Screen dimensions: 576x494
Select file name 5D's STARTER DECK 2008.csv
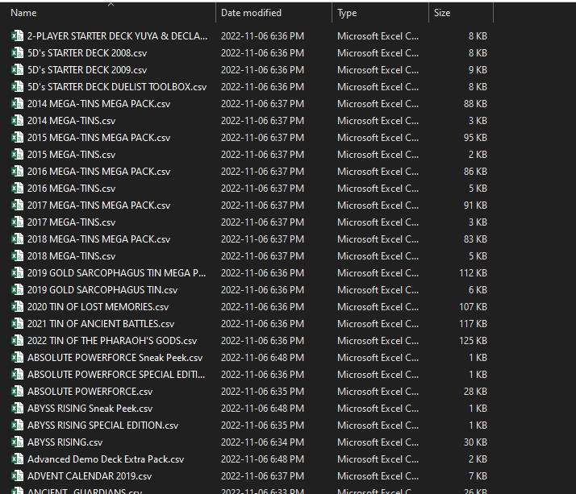point(87,53)
